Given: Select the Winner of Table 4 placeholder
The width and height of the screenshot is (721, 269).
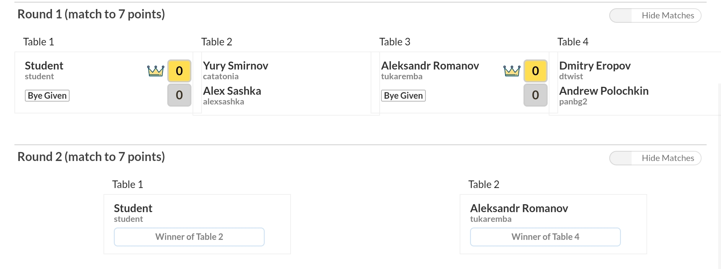Looking at the screenshot, I should pyautogui.click(x=545, y=237).
